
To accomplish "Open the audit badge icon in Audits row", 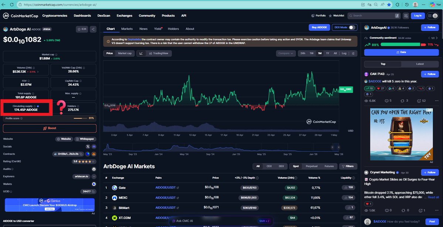I will [94, 169].
